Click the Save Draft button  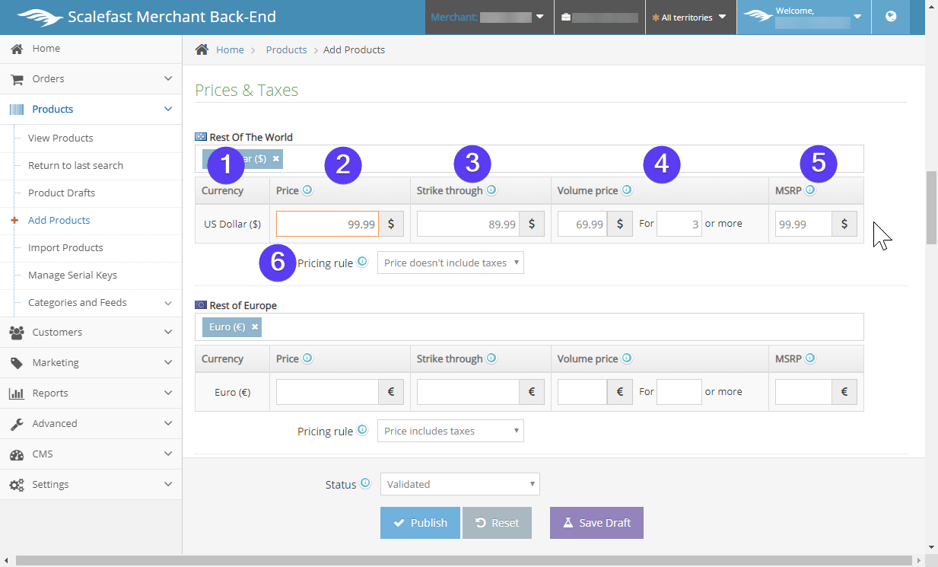click(x=596, y=523)
